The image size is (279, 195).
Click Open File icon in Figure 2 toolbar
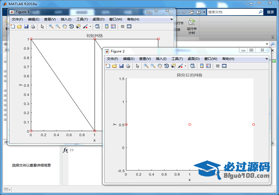(114, 66)
